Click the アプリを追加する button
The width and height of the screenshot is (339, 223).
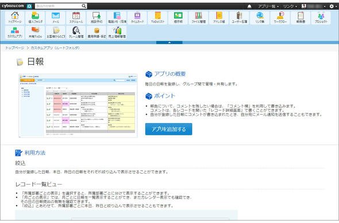coord(168,129)
